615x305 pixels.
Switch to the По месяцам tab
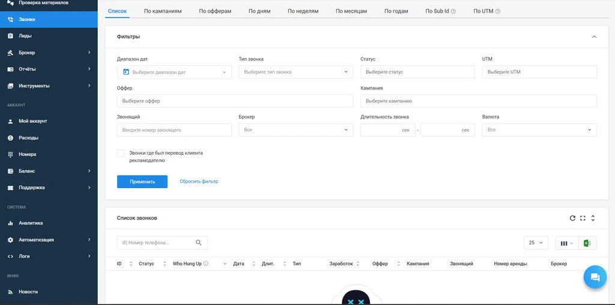[351, 11]
